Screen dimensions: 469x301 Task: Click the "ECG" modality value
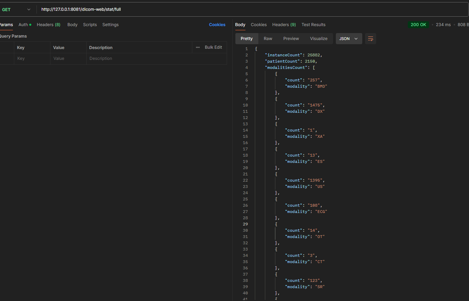[x=321, y=212]
